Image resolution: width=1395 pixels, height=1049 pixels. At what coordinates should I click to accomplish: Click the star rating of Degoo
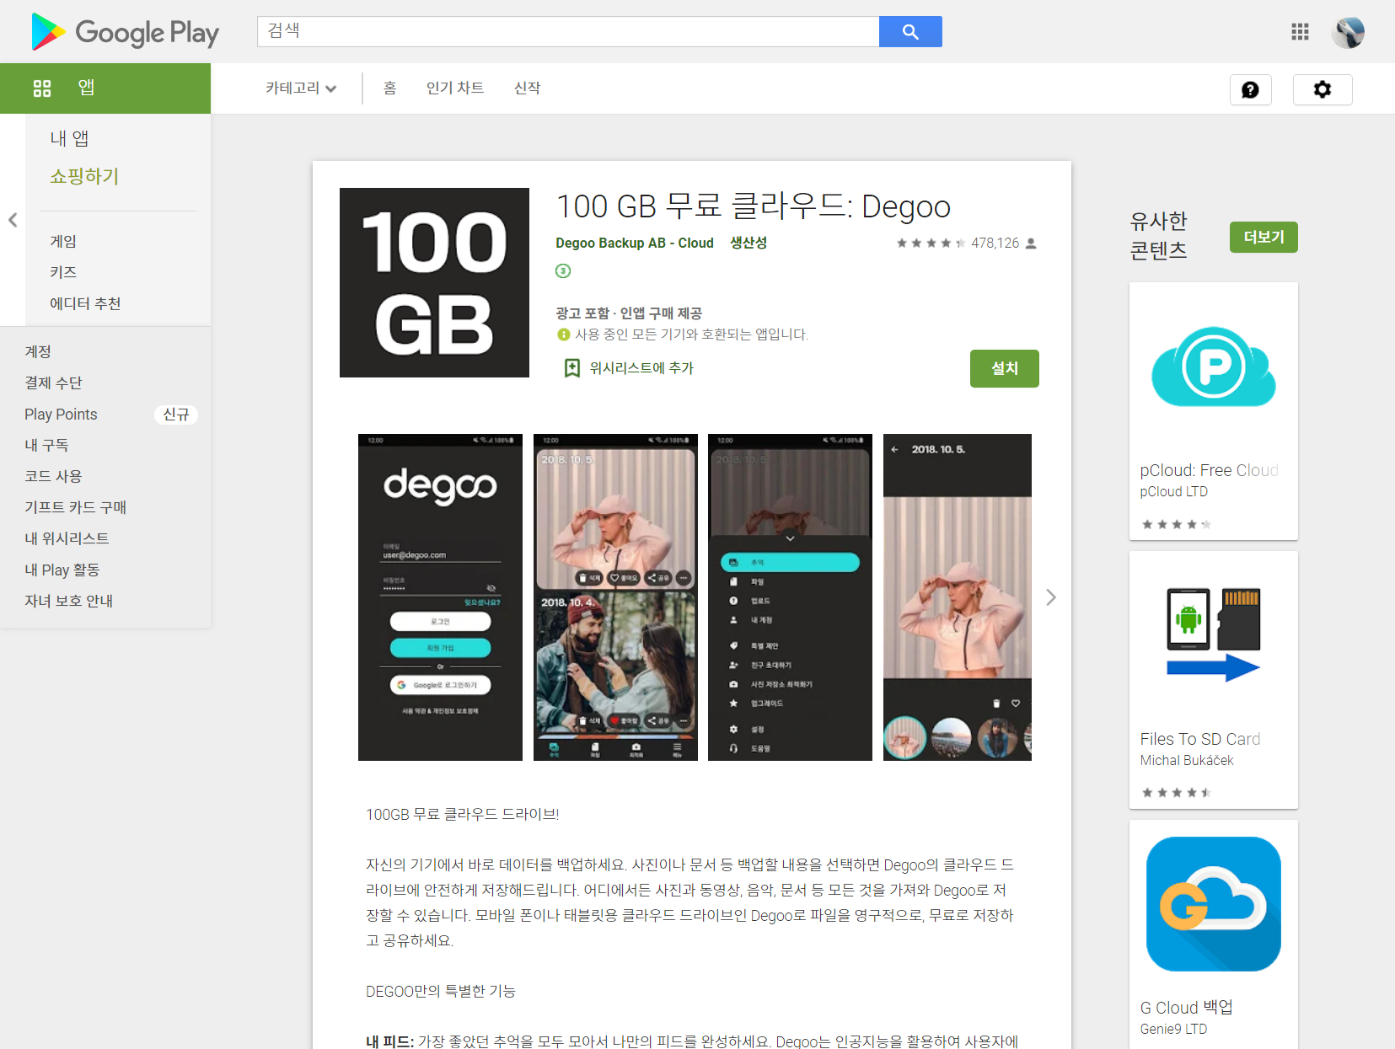tap(931, 243)
